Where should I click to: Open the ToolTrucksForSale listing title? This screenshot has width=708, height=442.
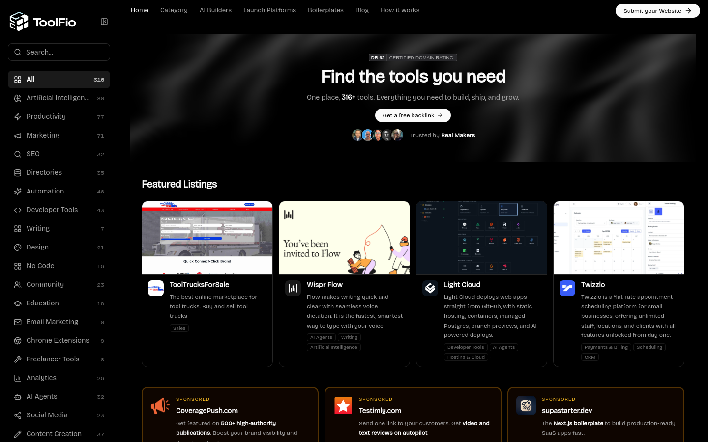pyautogui.click(x=199, y=285)
